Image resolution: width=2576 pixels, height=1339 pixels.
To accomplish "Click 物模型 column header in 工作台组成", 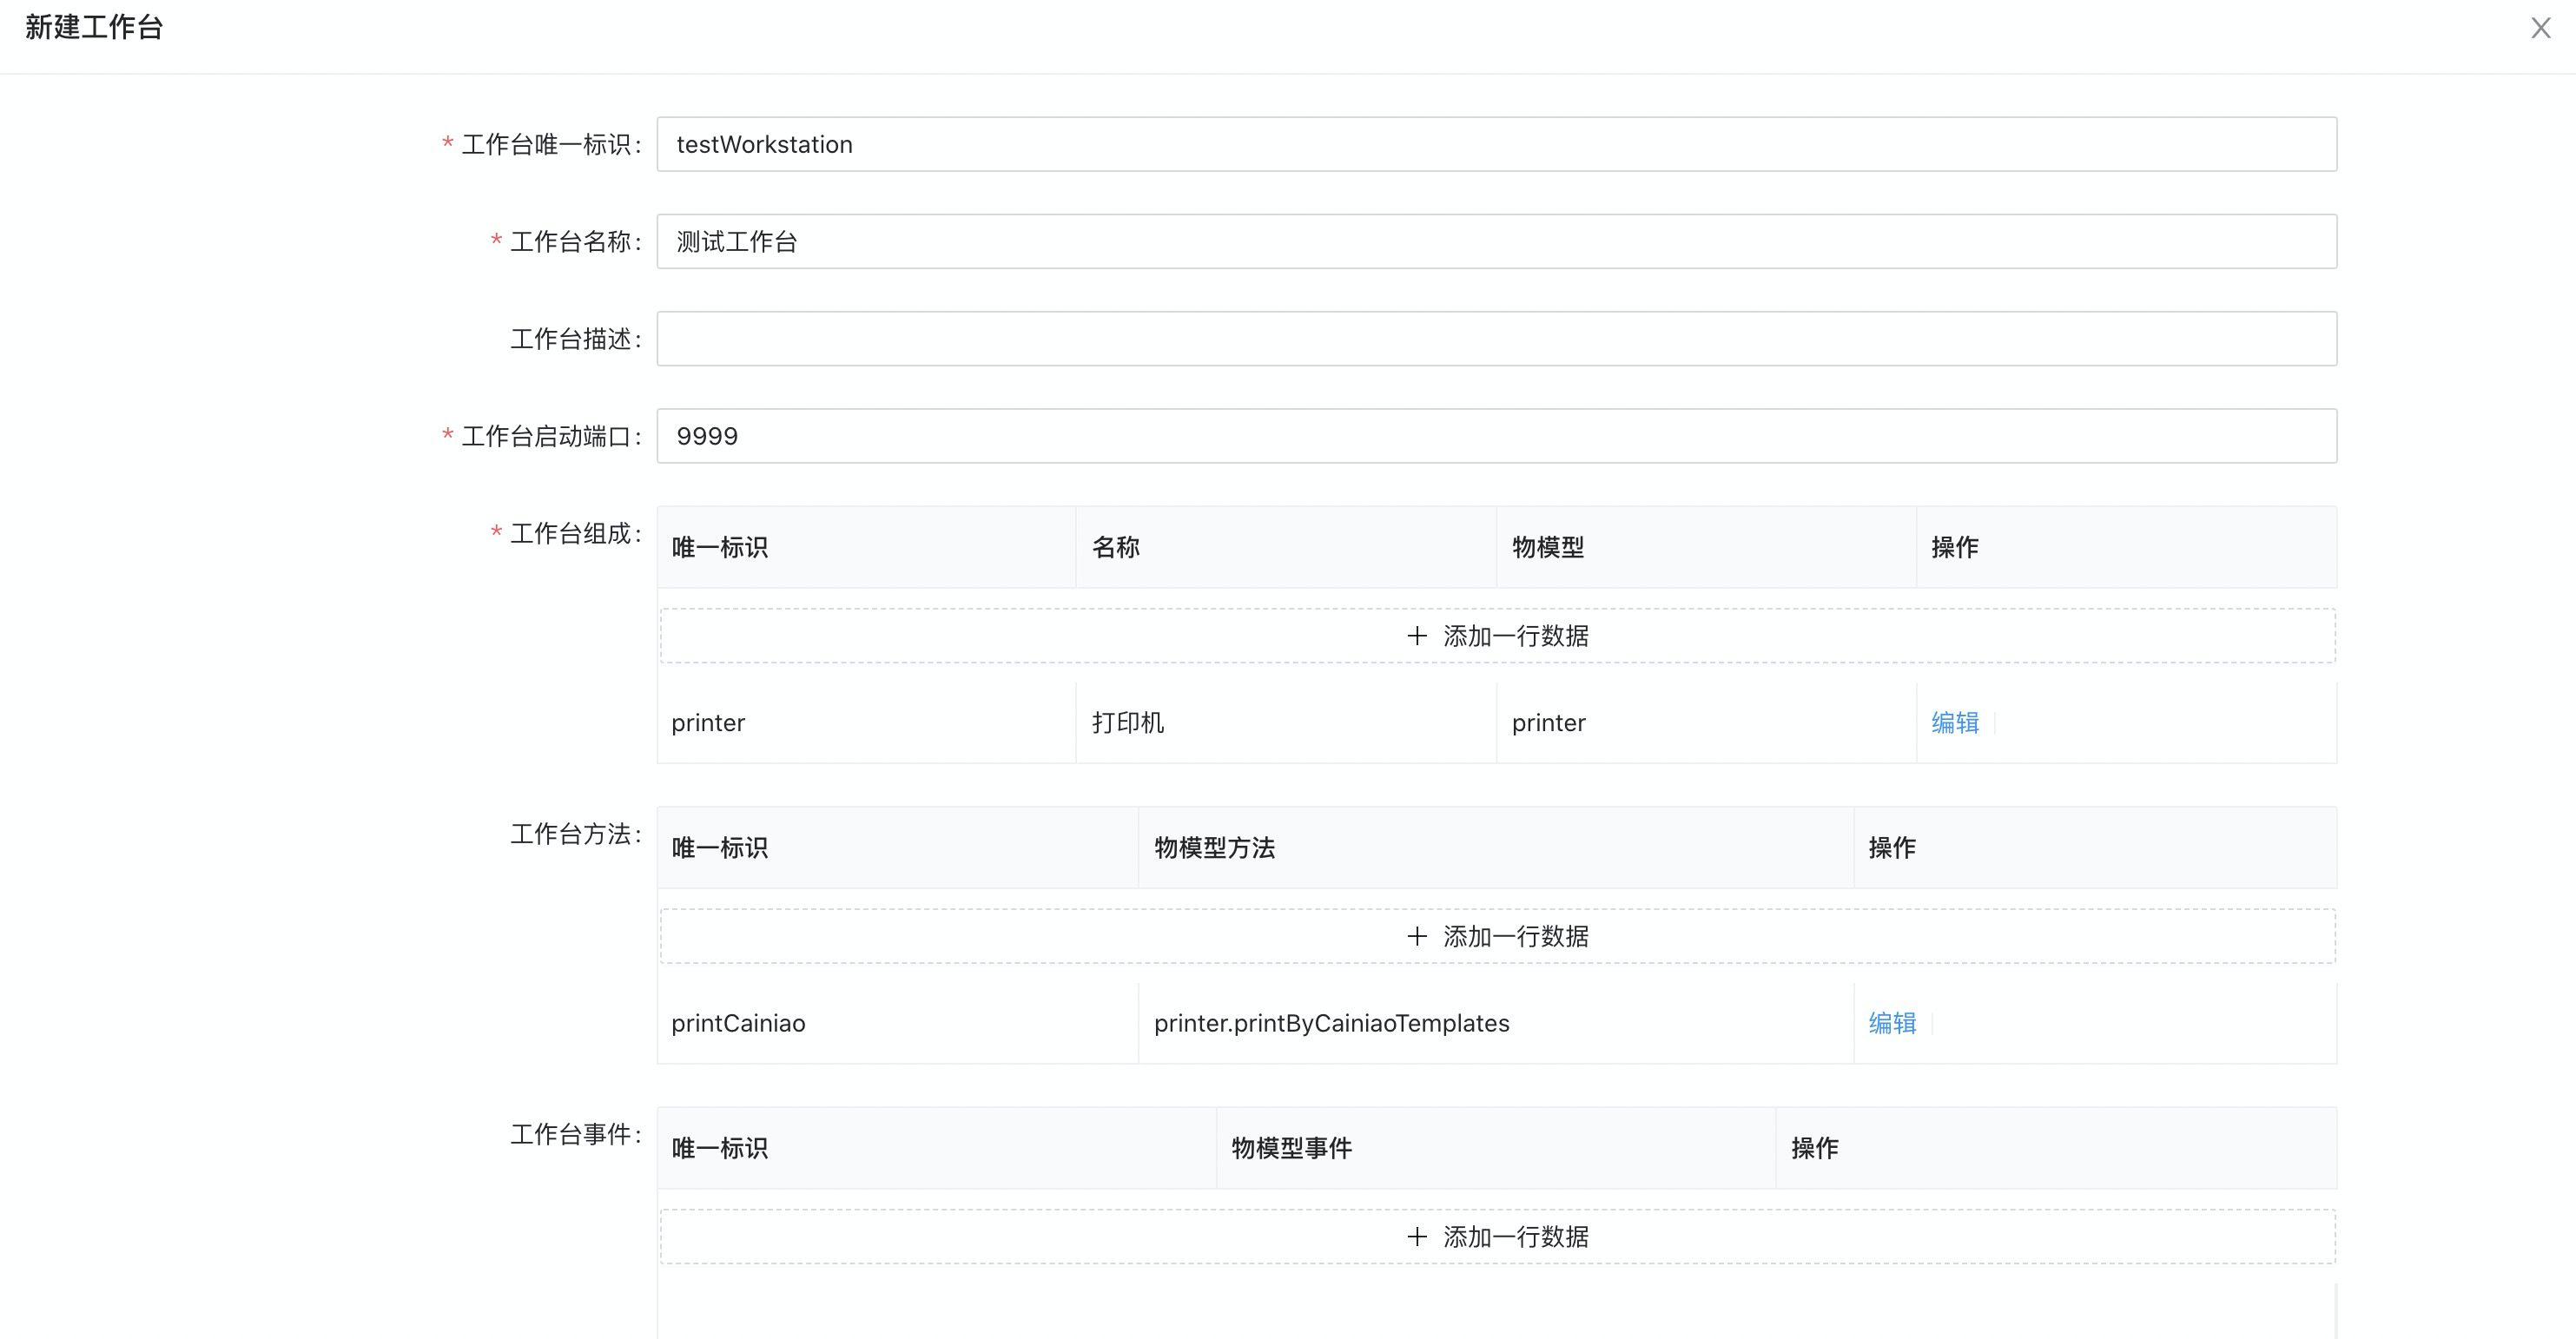I will coord(1547,547).
